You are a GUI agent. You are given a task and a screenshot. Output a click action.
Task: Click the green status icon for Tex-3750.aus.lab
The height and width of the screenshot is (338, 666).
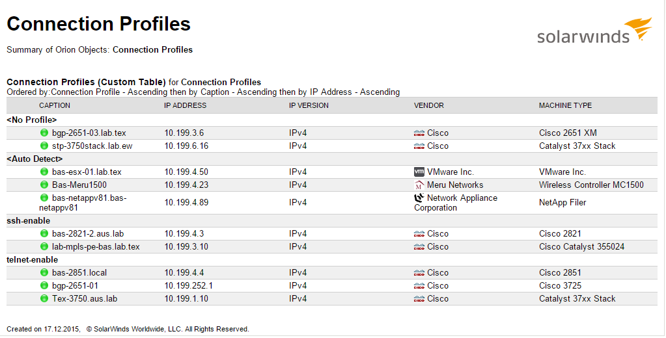[x=44, y=299]
